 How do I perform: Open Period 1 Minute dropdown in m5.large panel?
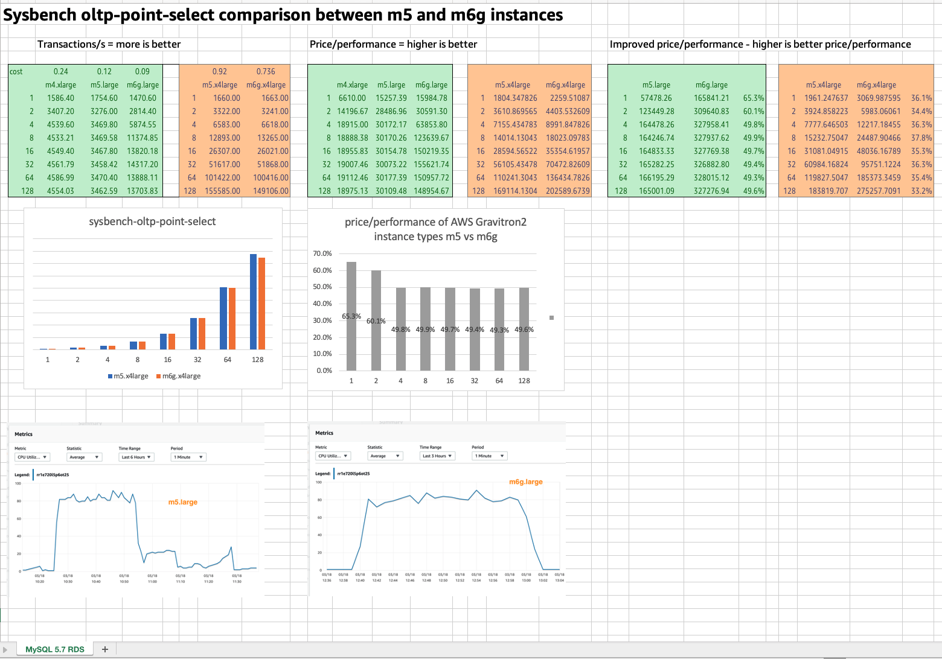(188, 457)
